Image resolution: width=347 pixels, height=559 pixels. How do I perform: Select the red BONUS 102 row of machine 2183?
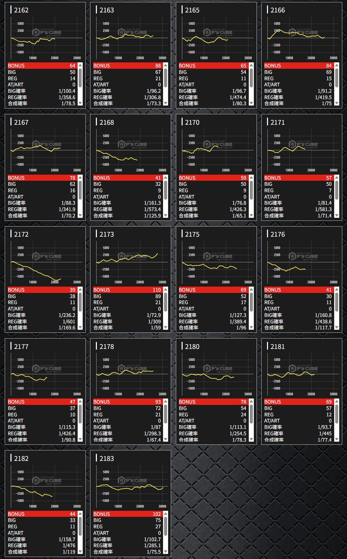pos(128,514)
